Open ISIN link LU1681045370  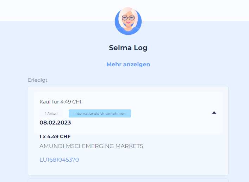click(59, 160)
